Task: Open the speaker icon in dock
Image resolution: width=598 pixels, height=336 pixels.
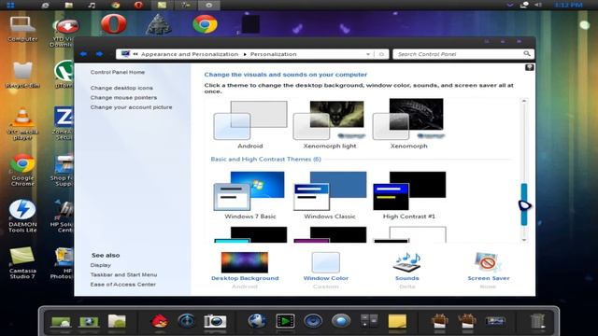Action: (313, 321)
